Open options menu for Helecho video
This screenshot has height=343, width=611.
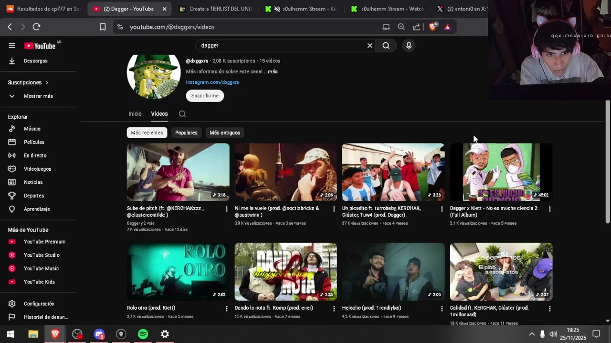click(x=442, y=309)
